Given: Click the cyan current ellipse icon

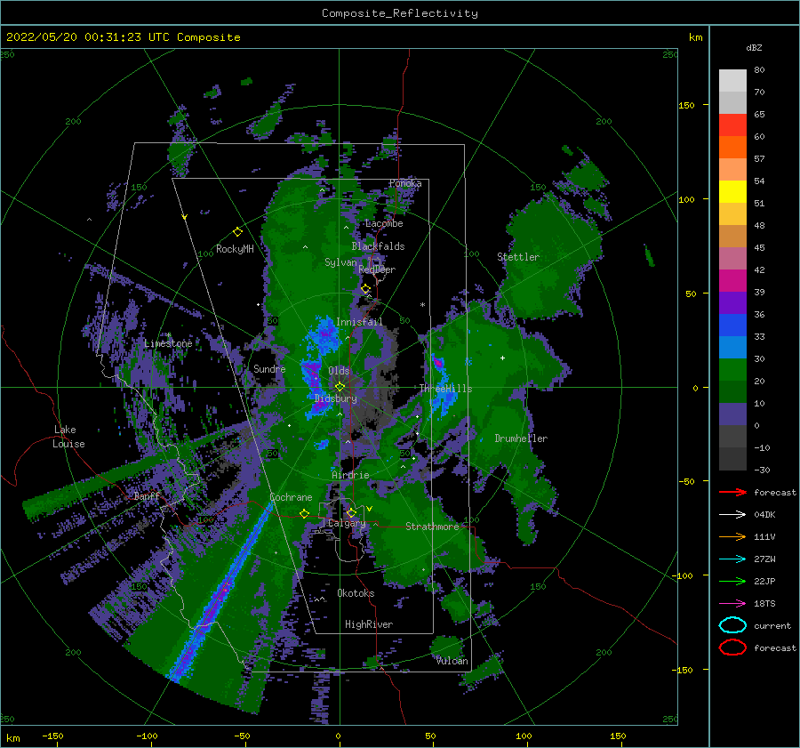Looking at the screenshot, I should pyautogui.click(x=732, y=625).
